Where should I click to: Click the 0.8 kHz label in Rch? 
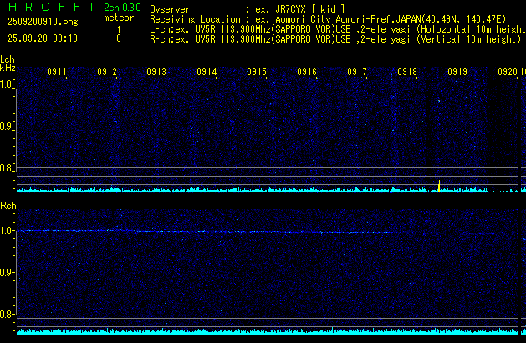[7, 315]
